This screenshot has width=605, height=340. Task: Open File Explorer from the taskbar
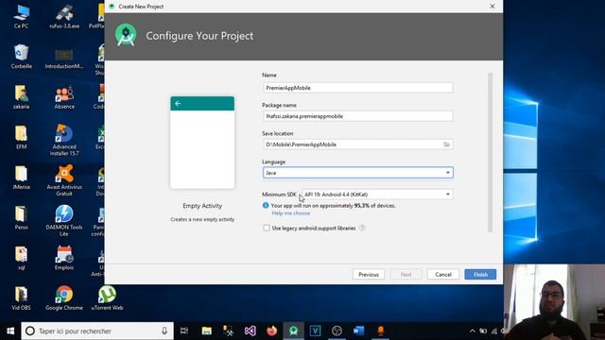click(206, 331)
